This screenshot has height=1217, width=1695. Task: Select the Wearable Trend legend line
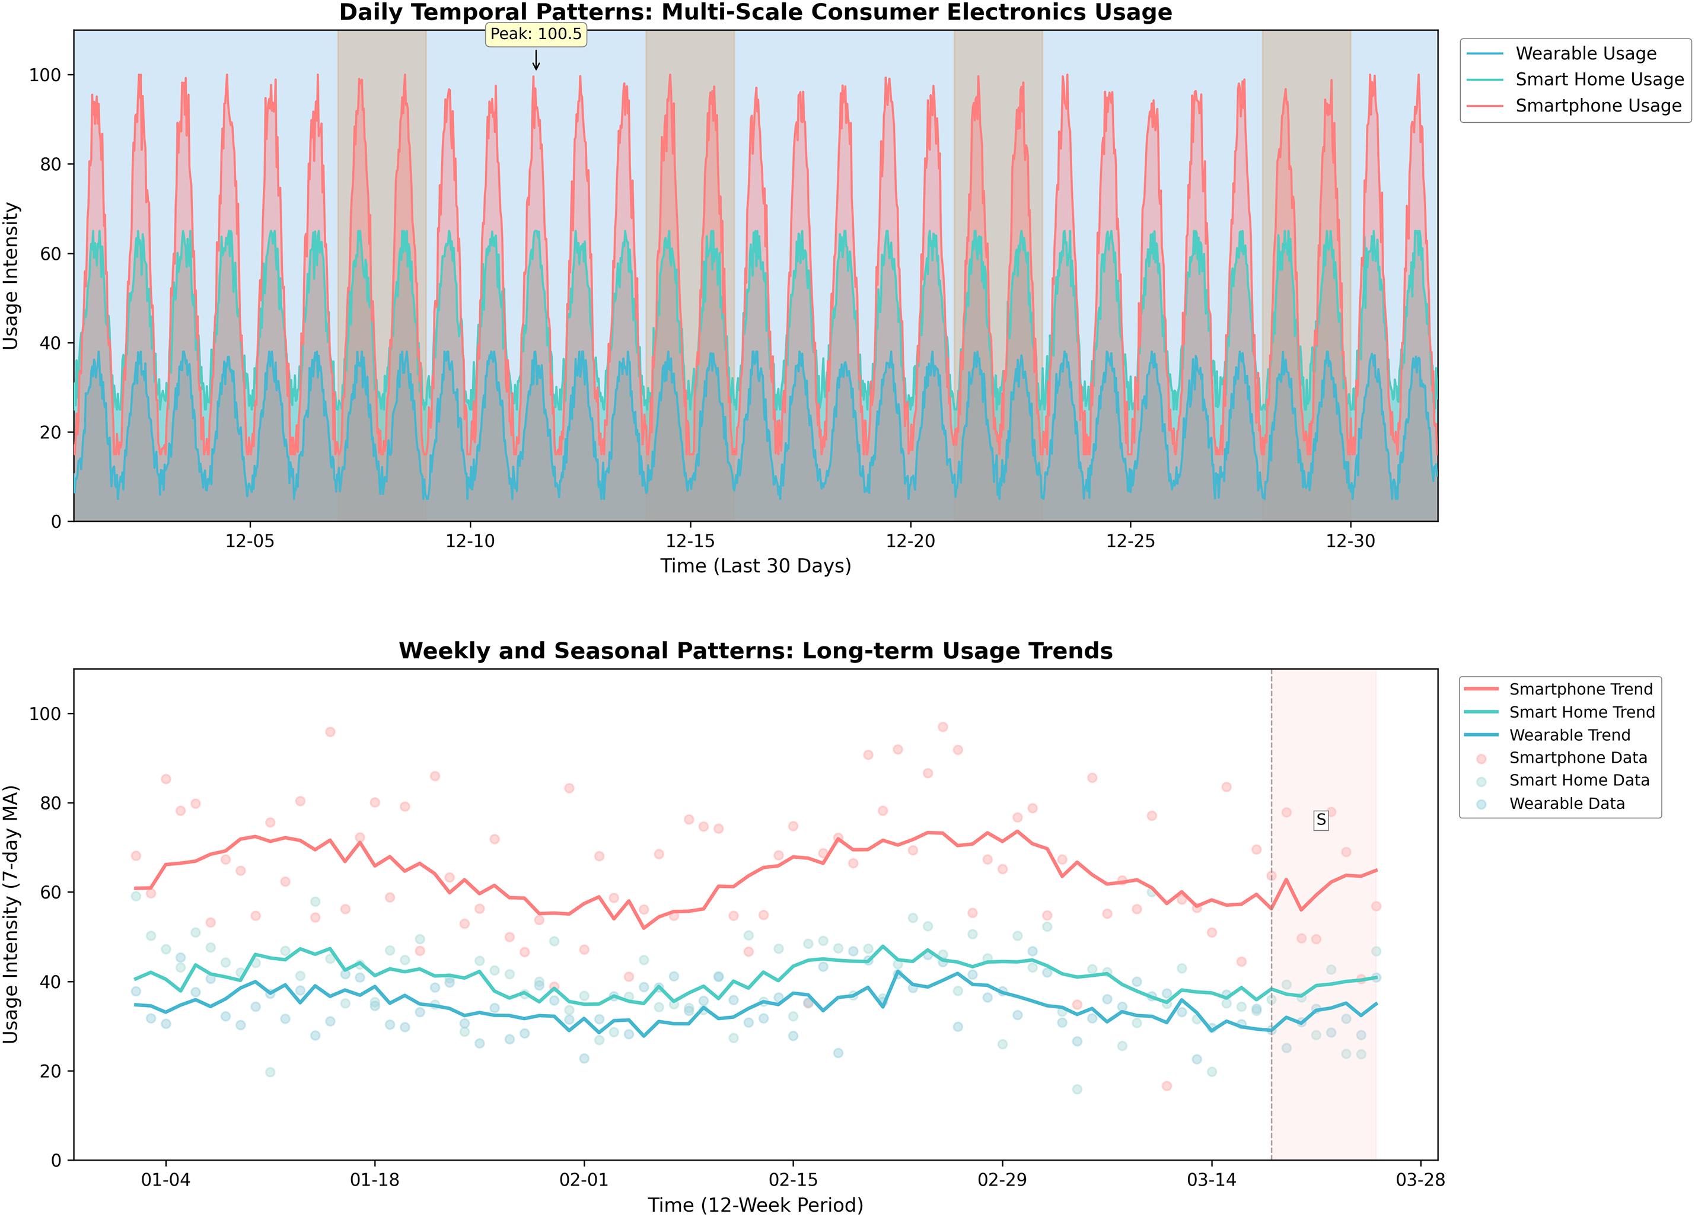point(1481,735)
